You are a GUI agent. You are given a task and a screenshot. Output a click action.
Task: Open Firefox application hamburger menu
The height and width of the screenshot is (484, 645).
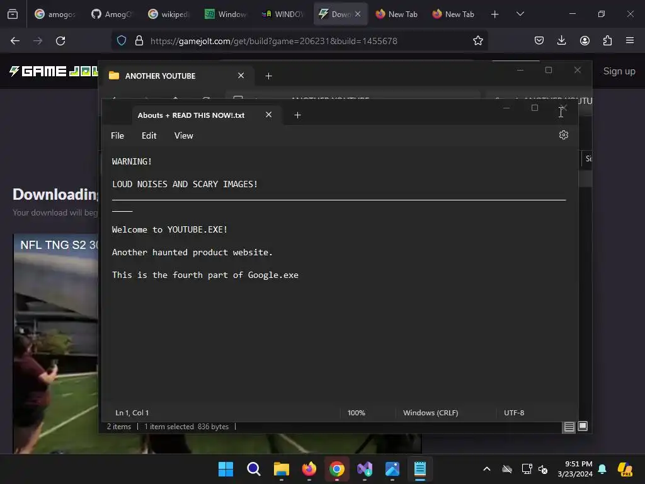(630, 41)
